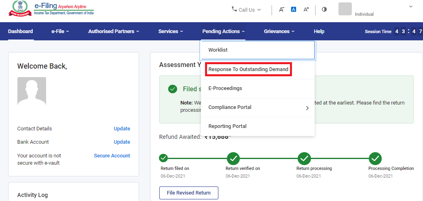Go to the Dashboard tab

tap(21, 31)
